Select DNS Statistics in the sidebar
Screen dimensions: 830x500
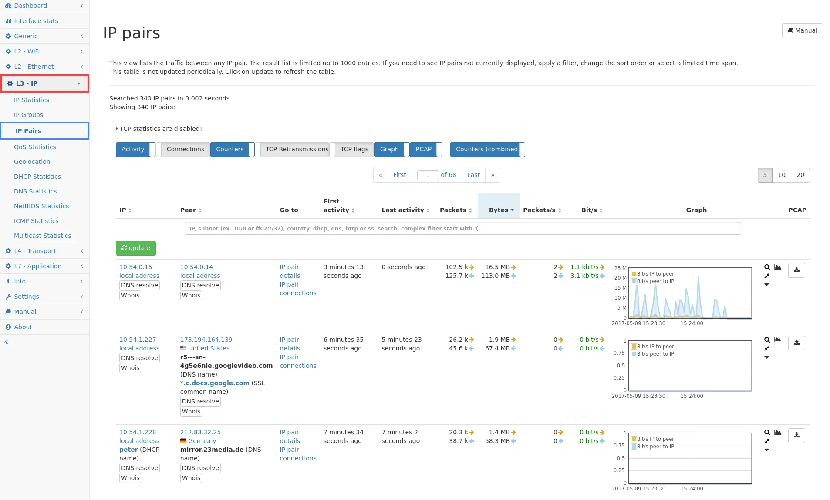(x=35, y=191)
